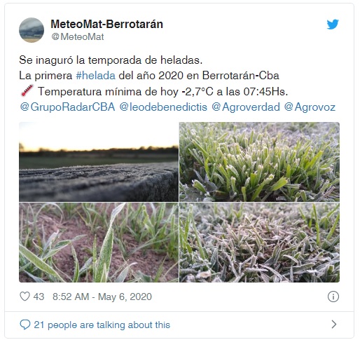View 21 people are talking about this
This screenshot has width=360, height=340.
click(102, 325)
